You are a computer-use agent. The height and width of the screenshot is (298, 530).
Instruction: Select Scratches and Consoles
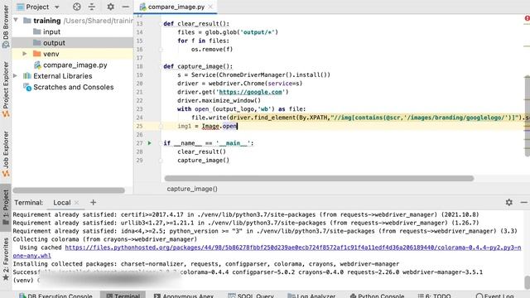[74, 87]
